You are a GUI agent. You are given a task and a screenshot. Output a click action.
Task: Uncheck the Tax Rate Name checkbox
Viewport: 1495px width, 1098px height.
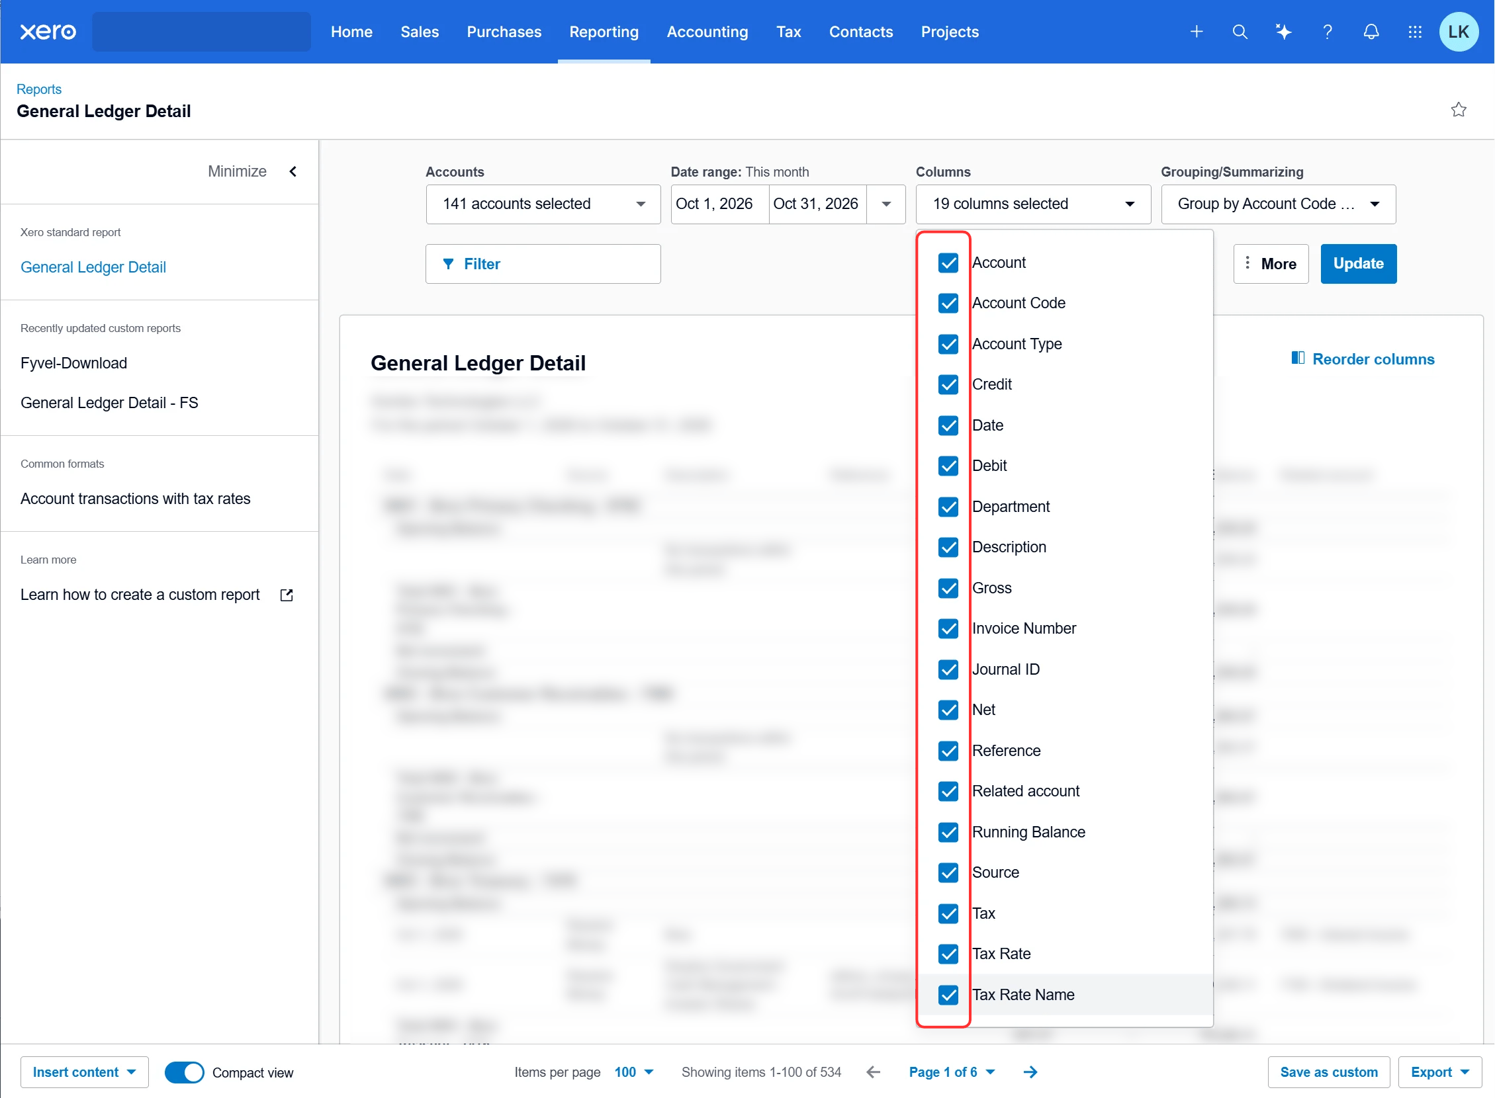coord(948,995)
